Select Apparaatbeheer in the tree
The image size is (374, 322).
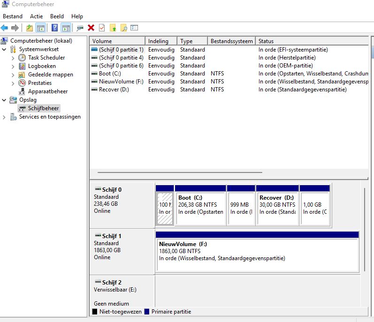pos(48,91)
